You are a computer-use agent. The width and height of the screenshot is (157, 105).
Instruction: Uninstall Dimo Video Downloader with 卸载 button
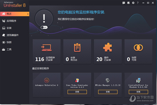[77, 92]
